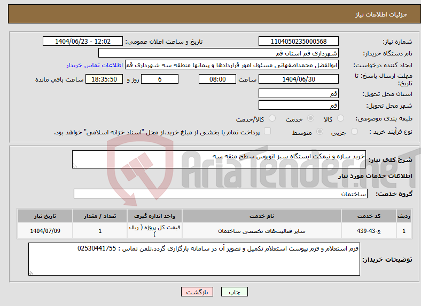Screen dimensions: 421x306
Task: Click the buyer name field شهرداری قم استان قم
Action: coord(219,53)
